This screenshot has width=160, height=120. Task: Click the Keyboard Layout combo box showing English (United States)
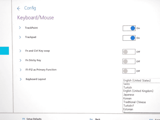(141, 80)
